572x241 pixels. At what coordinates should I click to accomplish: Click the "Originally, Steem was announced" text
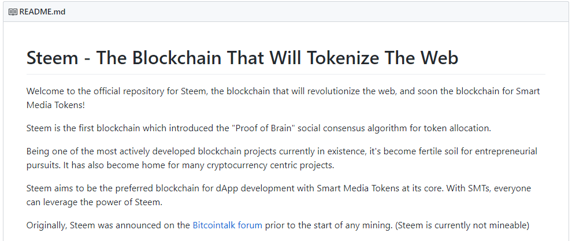[108, 225]
